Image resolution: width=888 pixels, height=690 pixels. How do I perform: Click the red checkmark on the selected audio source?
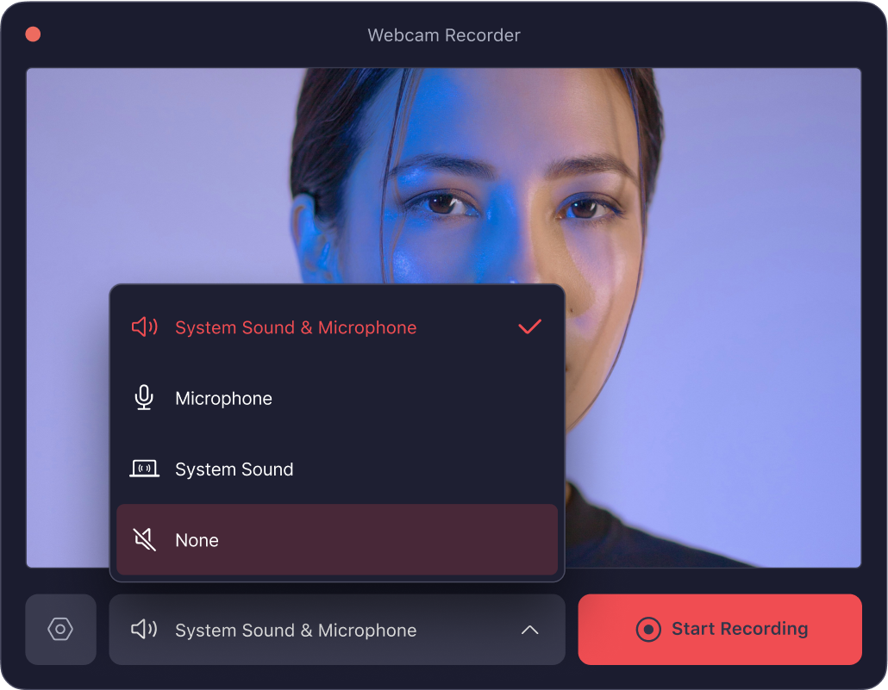pos(528,326)
